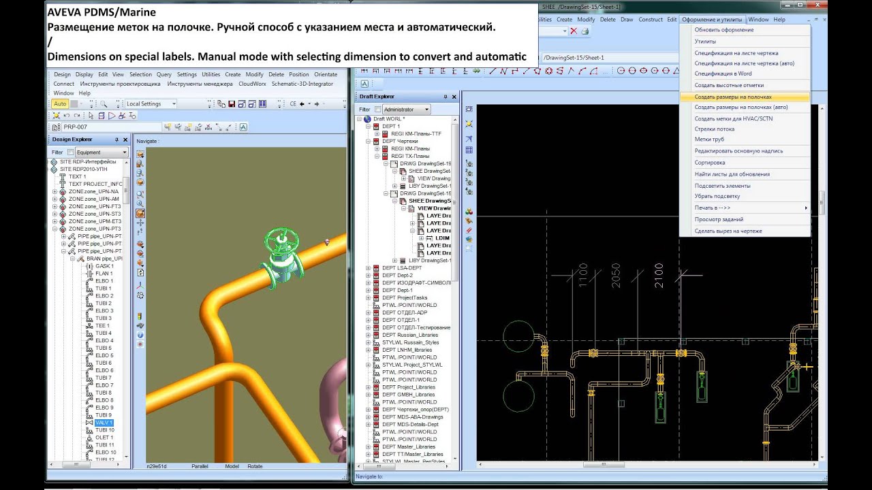Click the redo arrow in Design toolbar

77,116
